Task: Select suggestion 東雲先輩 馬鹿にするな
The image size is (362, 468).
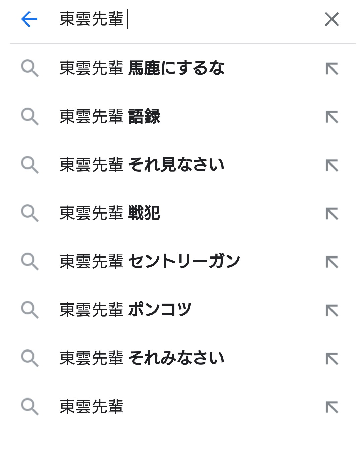Action: coord(142,68)
